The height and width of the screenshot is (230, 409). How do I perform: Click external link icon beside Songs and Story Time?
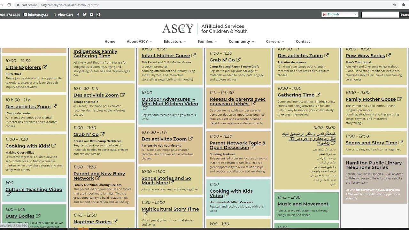401,142
